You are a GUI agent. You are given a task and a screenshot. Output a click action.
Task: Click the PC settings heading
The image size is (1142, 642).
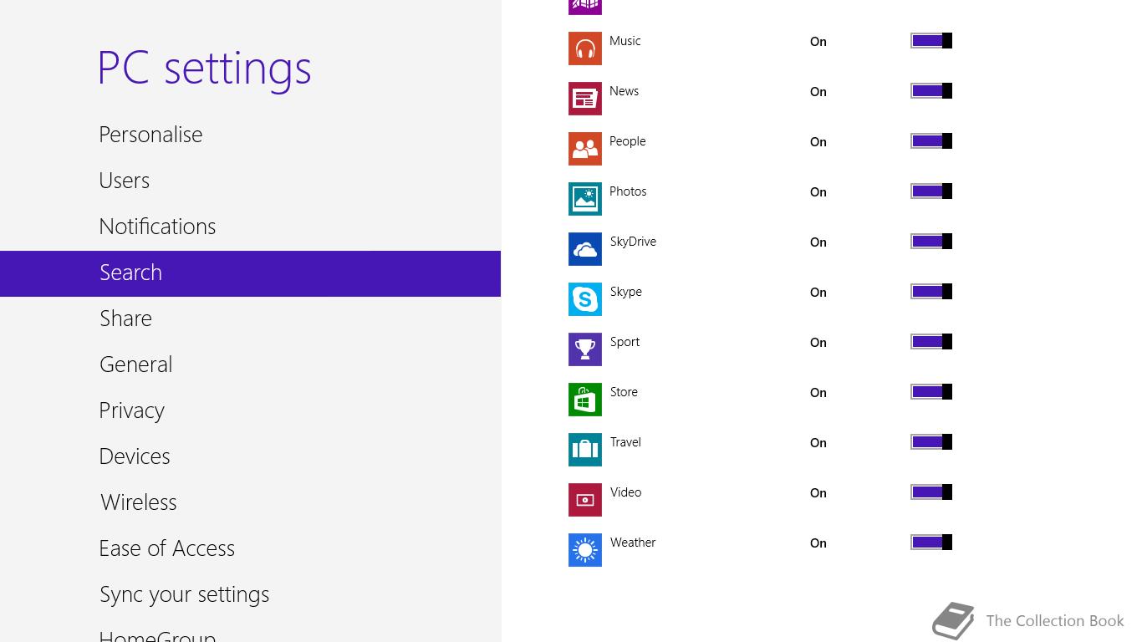point(205,69)
